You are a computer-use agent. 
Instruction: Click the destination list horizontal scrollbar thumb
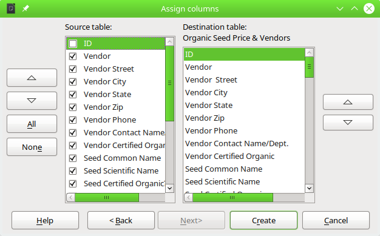232,197
